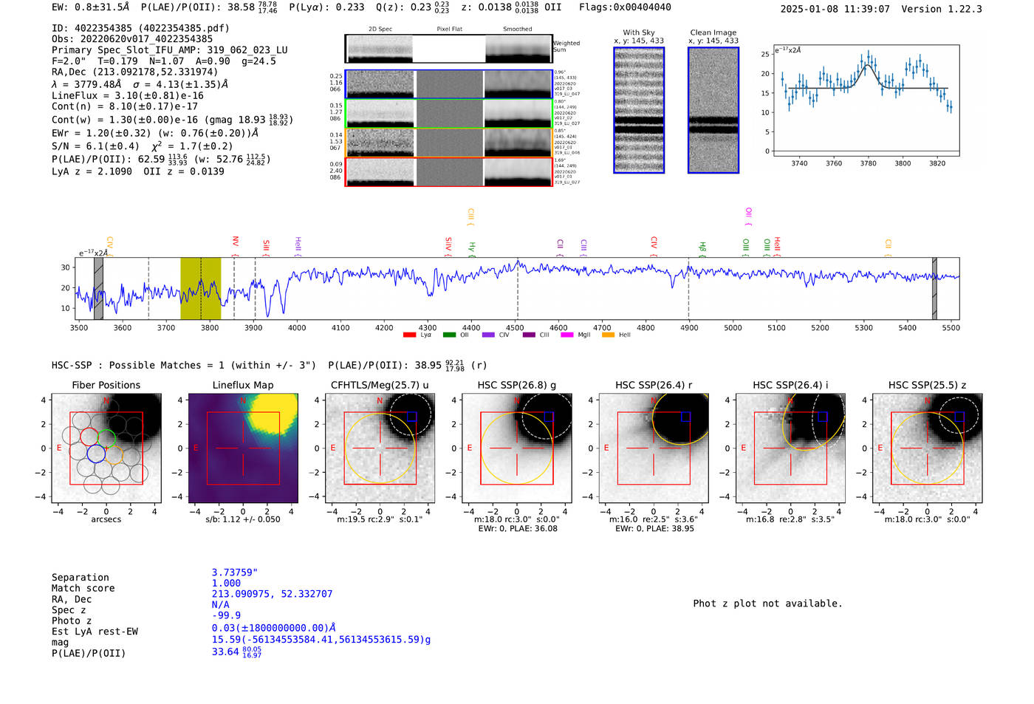Click the Clean Image cutout
1034x704 pixels.
tap(713, 110)
